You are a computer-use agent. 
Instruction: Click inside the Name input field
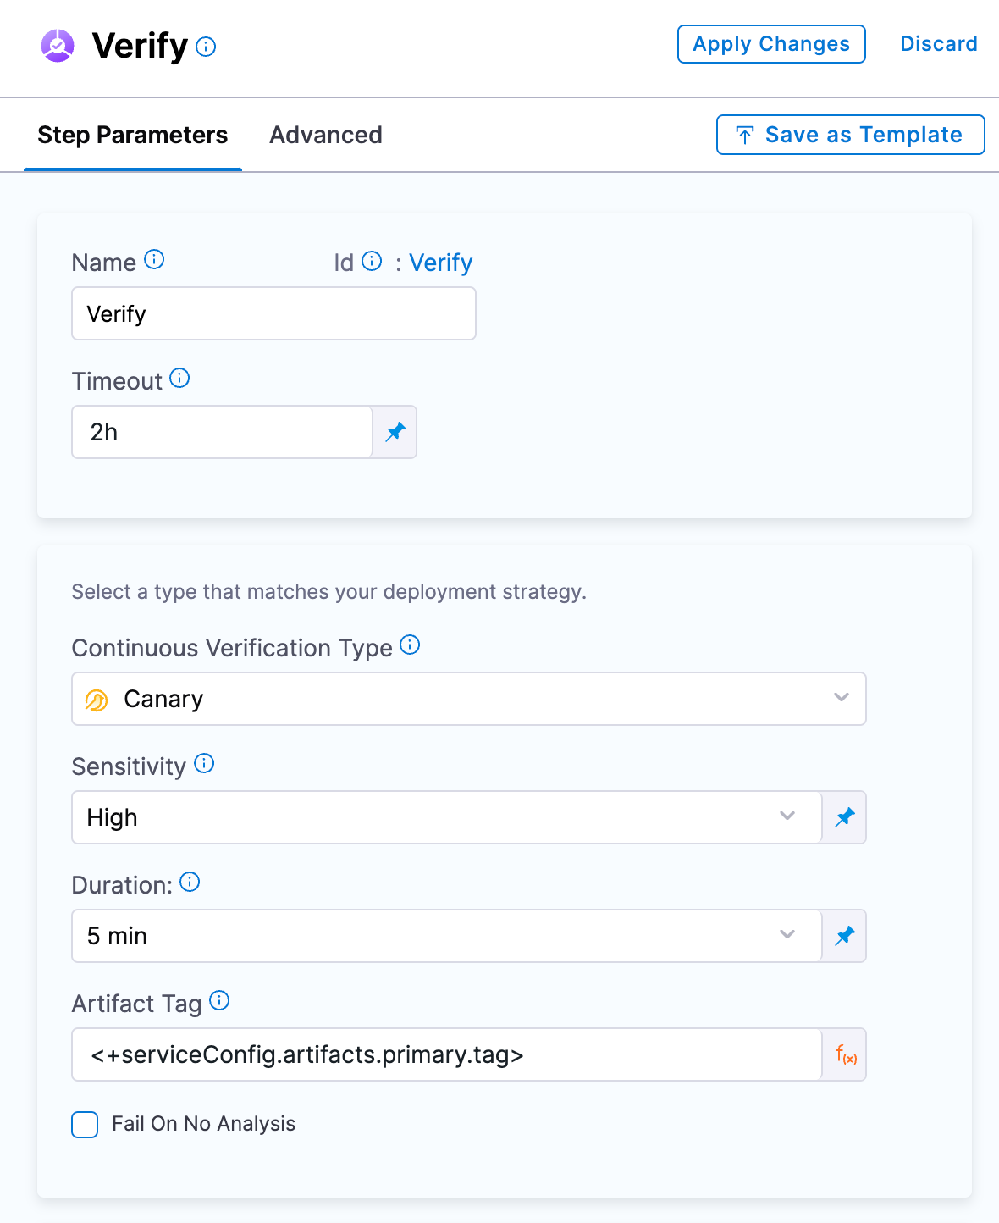click(273, 313)
